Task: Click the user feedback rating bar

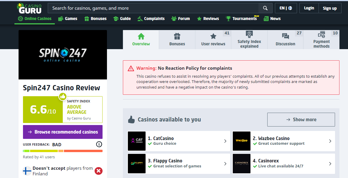Action: click(63, 151)
